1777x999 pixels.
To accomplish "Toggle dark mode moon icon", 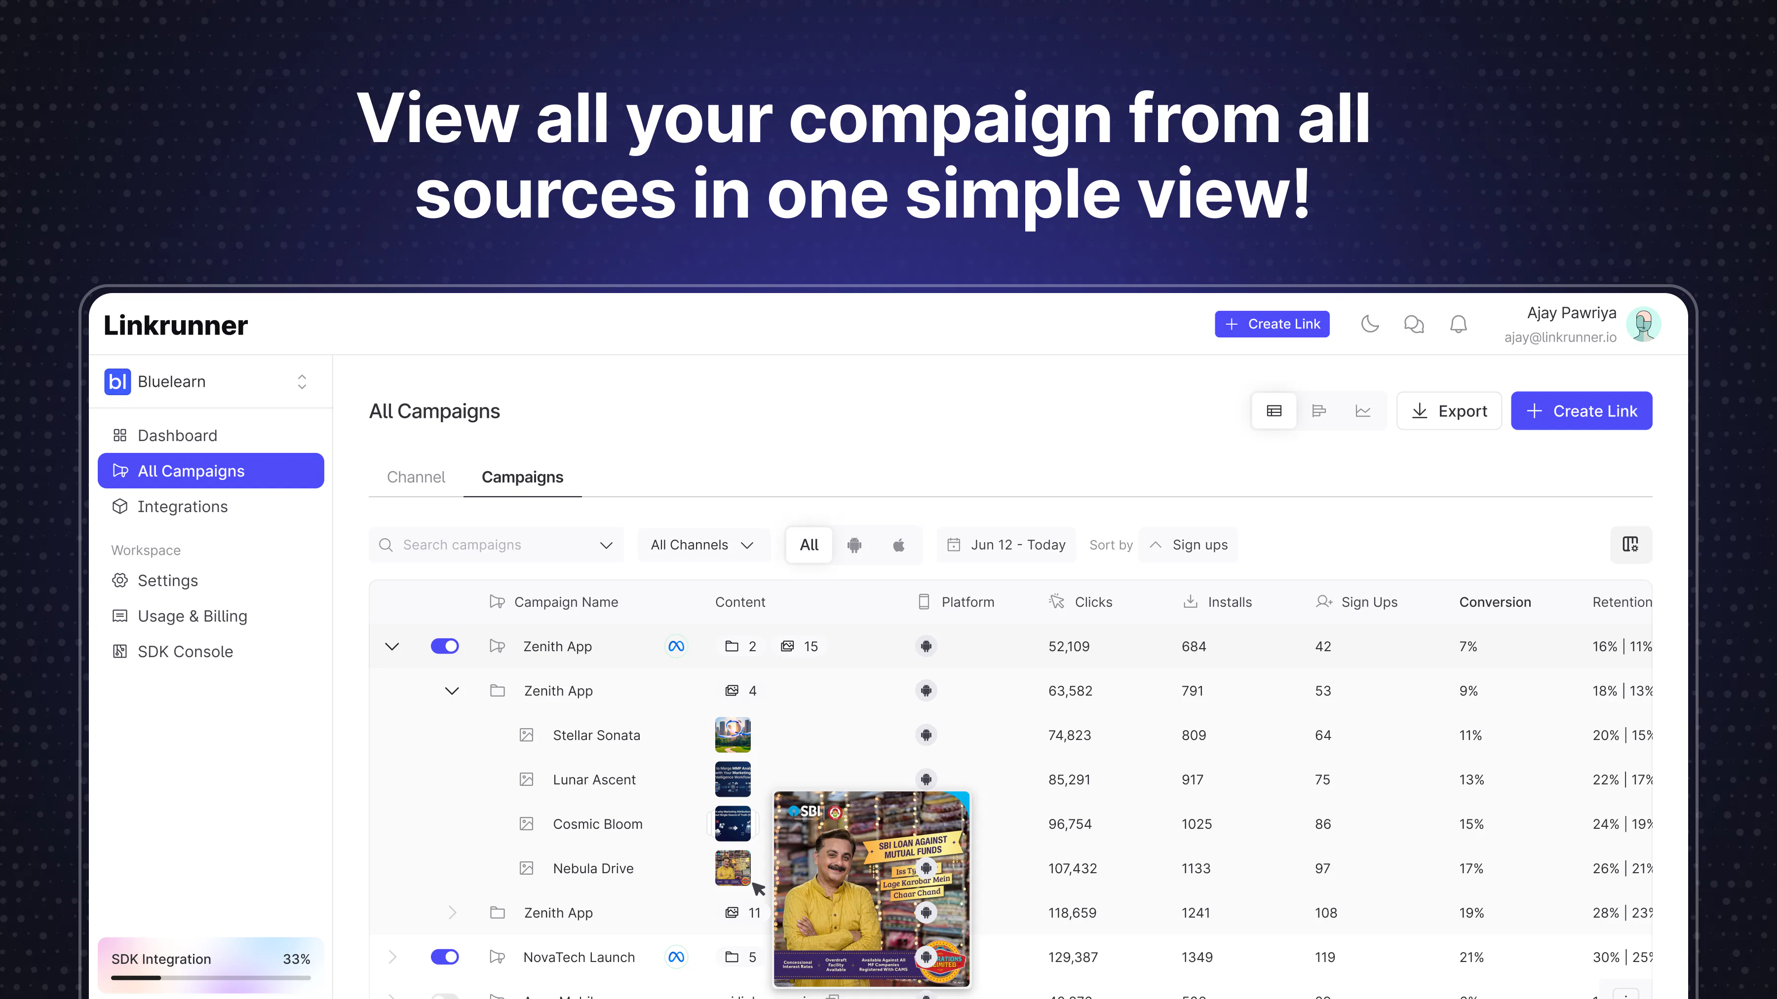I will (1369, 324).
